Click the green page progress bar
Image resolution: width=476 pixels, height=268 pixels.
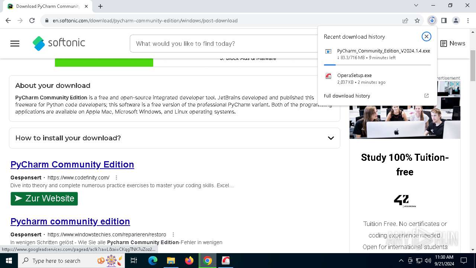[x=104, y=63]
